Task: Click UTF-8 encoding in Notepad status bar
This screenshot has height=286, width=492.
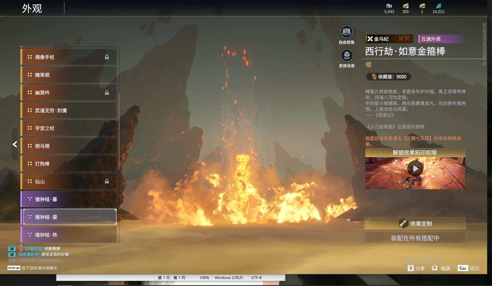Action: click(256, 278)
